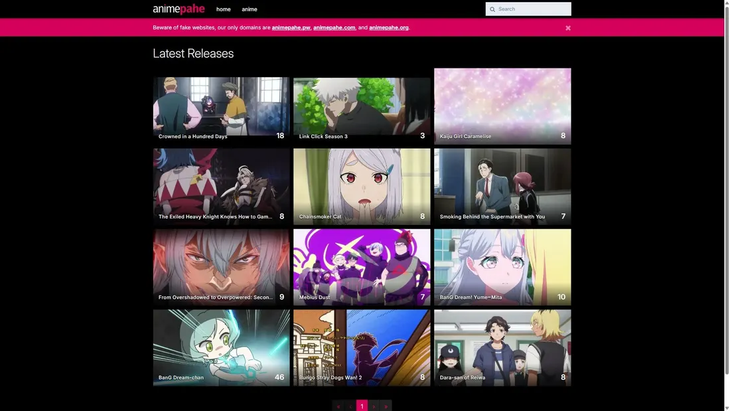Click the 'Dara-san of Reiwa' title text
The width and height of the screenshot is (730, 411).
pyautogui.click(x=463, y=378)
